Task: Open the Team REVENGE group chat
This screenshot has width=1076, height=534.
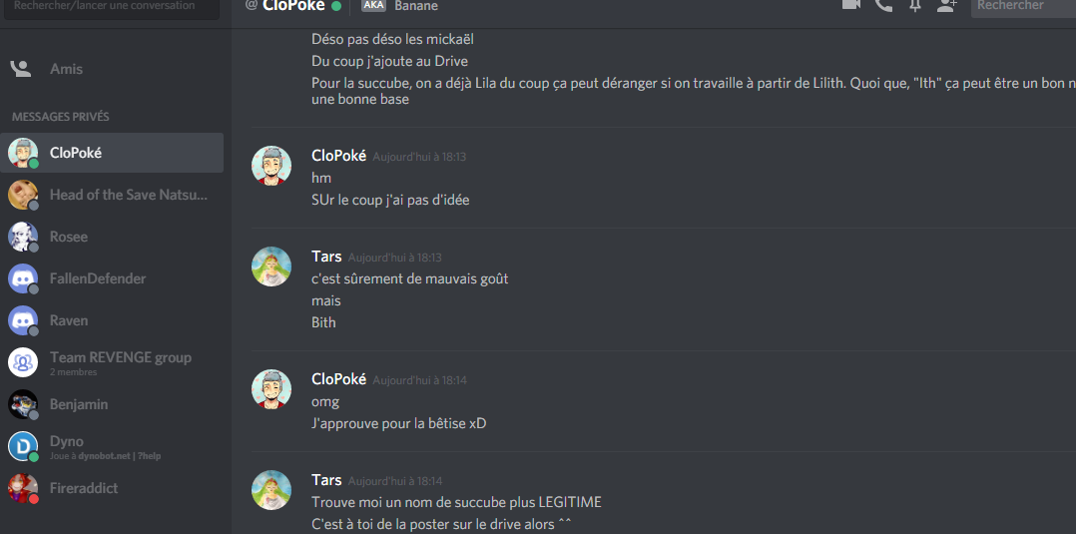Action: coord(112,362)
